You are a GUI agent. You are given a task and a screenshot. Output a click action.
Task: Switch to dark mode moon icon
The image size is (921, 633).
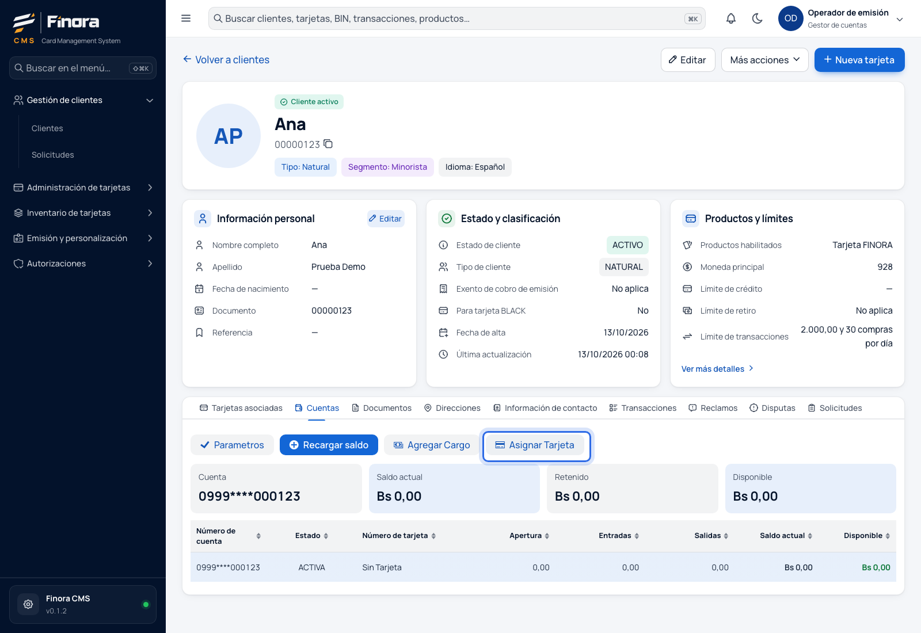pyautogui.click(x=758, y=18)
